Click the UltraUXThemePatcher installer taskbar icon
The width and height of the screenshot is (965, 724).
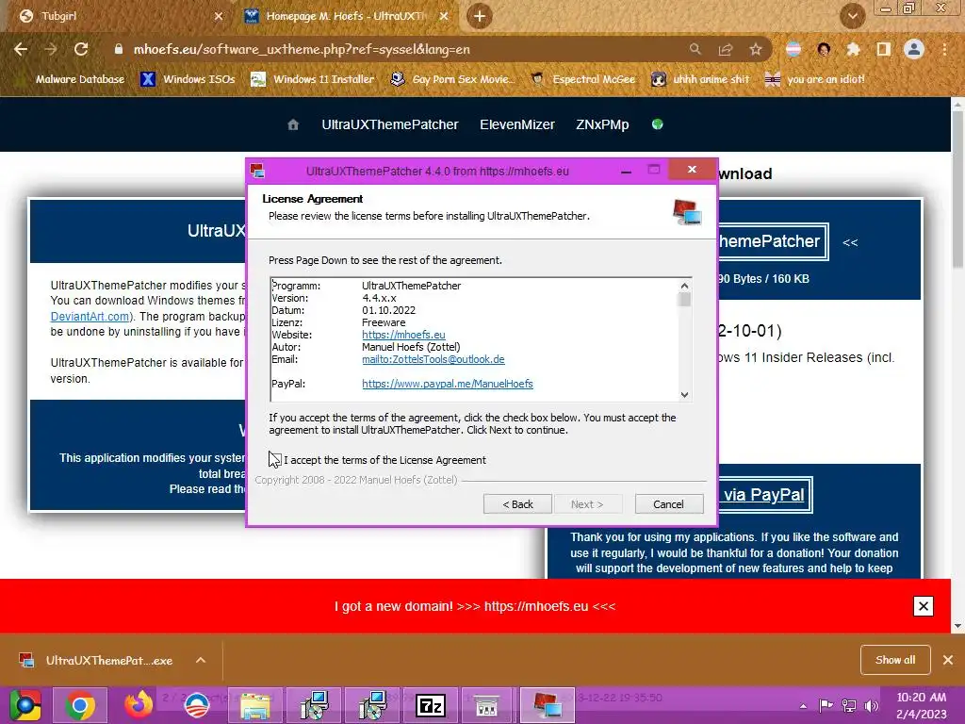click(547, 705)
